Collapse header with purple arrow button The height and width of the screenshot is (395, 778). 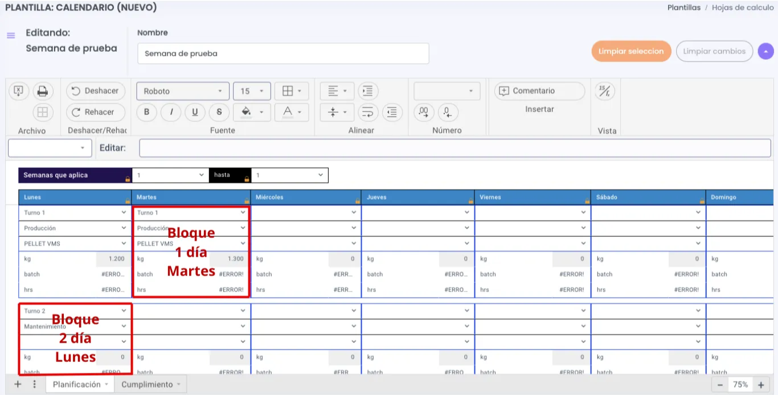766,51
